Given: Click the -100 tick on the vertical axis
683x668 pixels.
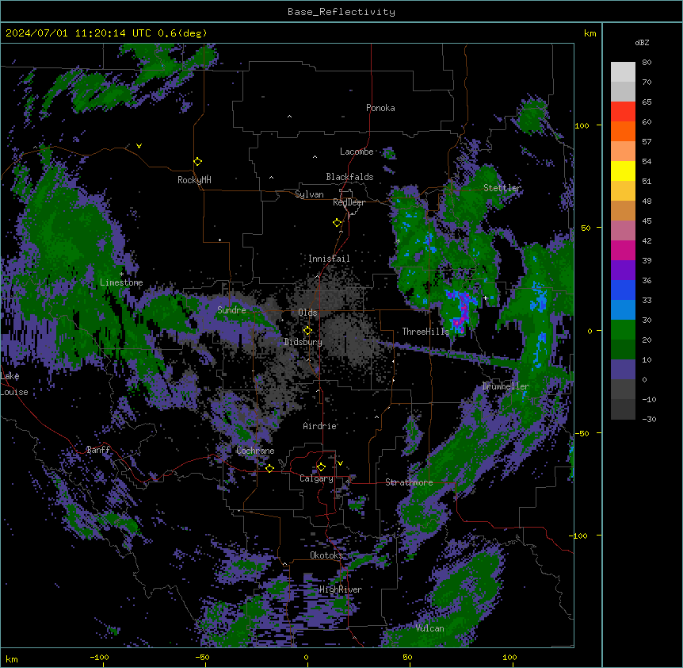Looking at the screenshot, I should (x=580, y=536).
